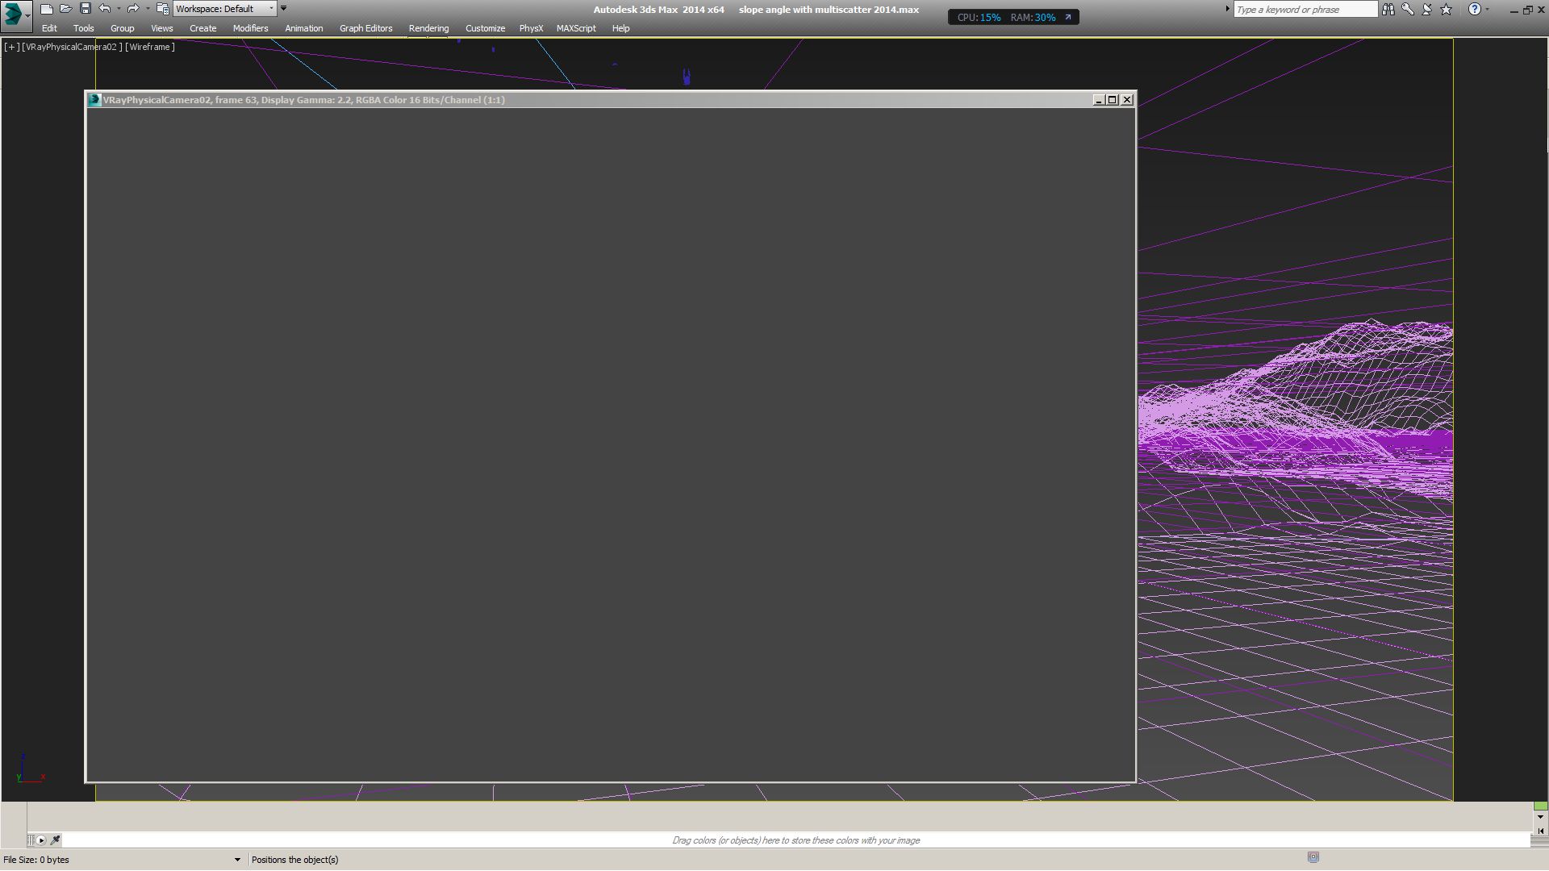
Task: Open the Help question mark icon
Action: coord(1474,10)
